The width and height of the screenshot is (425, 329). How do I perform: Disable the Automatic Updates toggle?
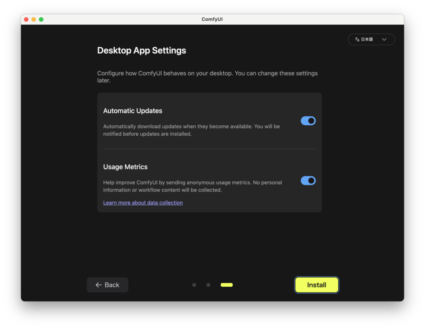pyautogui.click(x=308, y=121)
